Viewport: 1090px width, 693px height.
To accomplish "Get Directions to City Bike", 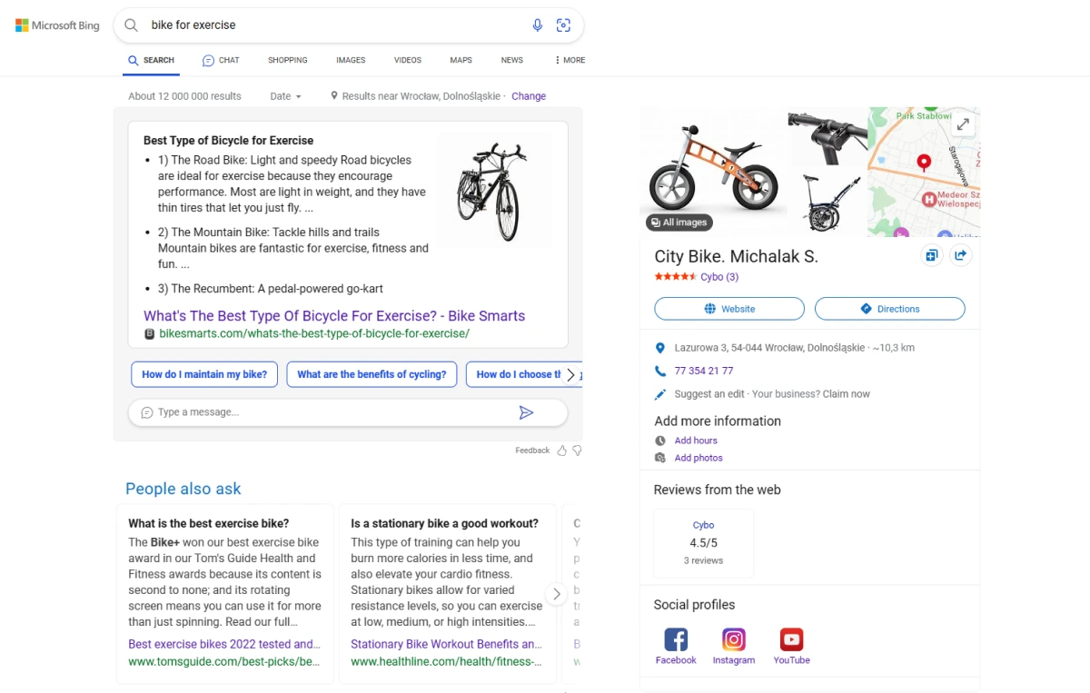I will point(890,309).
